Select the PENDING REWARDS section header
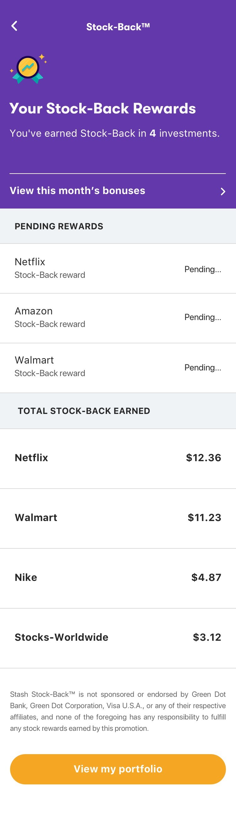The height and width of the screenshot is (814, 236). pyautogui.click(x=59, y=226)
